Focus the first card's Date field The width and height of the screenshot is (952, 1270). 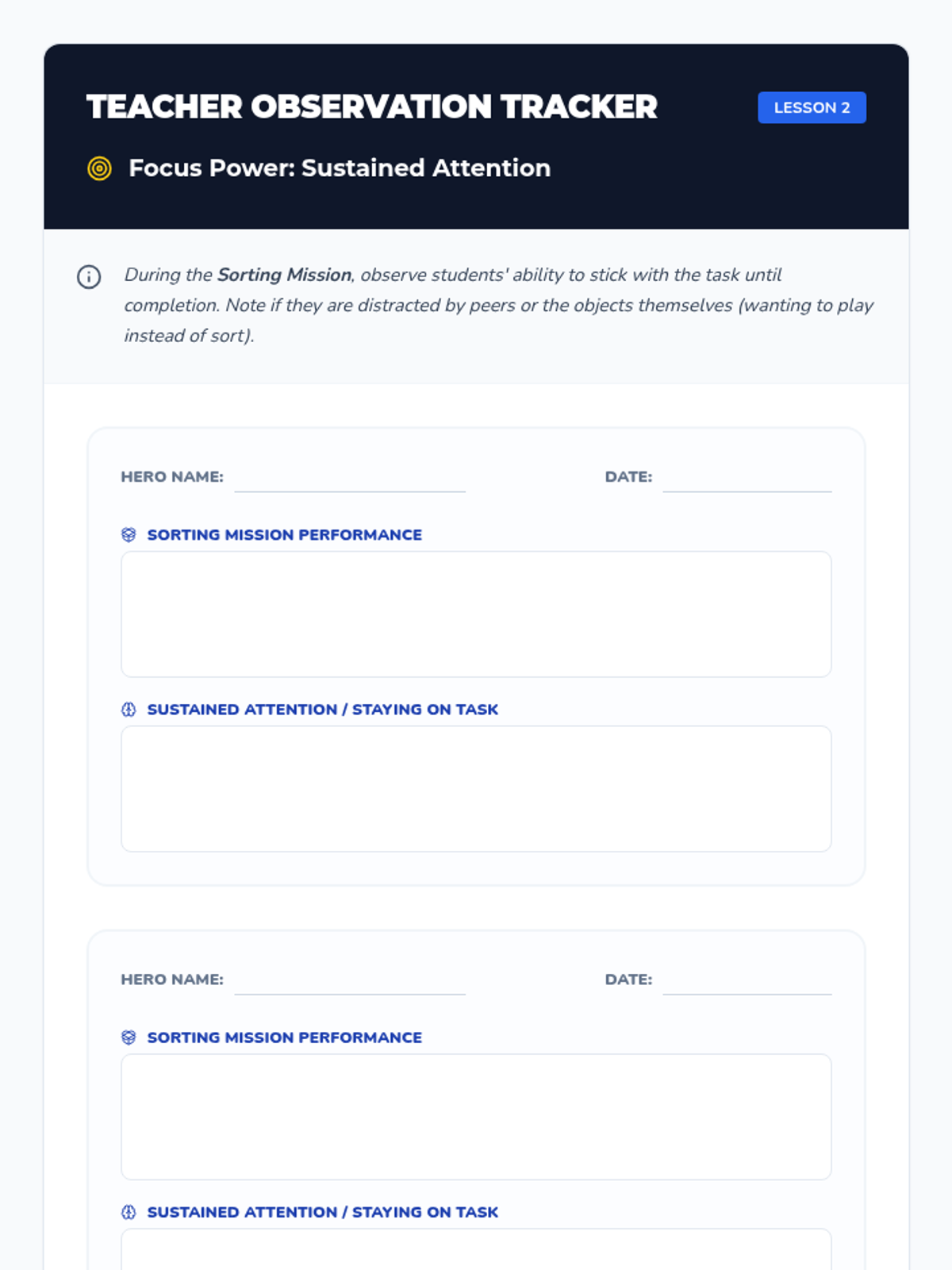point(747,478)
